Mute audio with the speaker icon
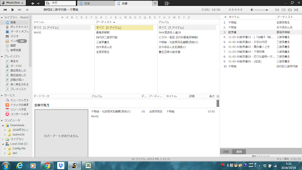The height and width of the screenshot is (170, 302). pos(252,9)
